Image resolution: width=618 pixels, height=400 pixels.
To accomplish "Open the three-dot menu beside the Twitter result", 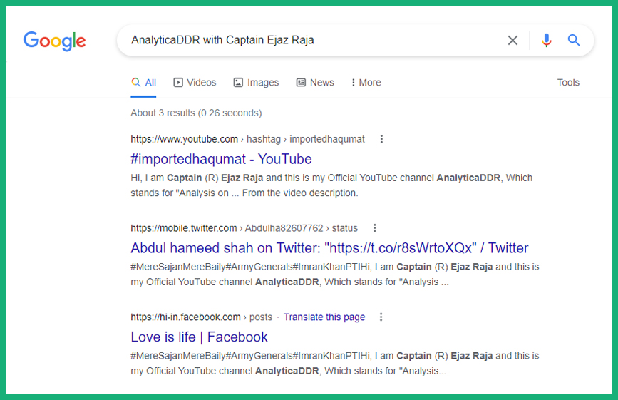I will coord(375,228).
